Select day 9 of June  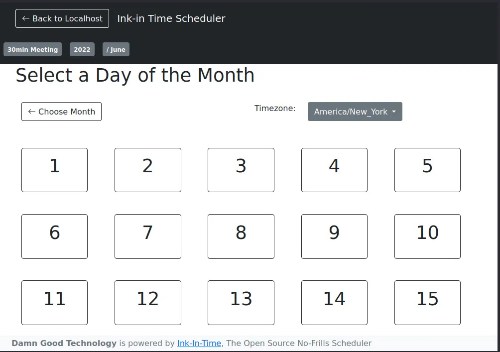pyautogui.click(x=334, y=236)
